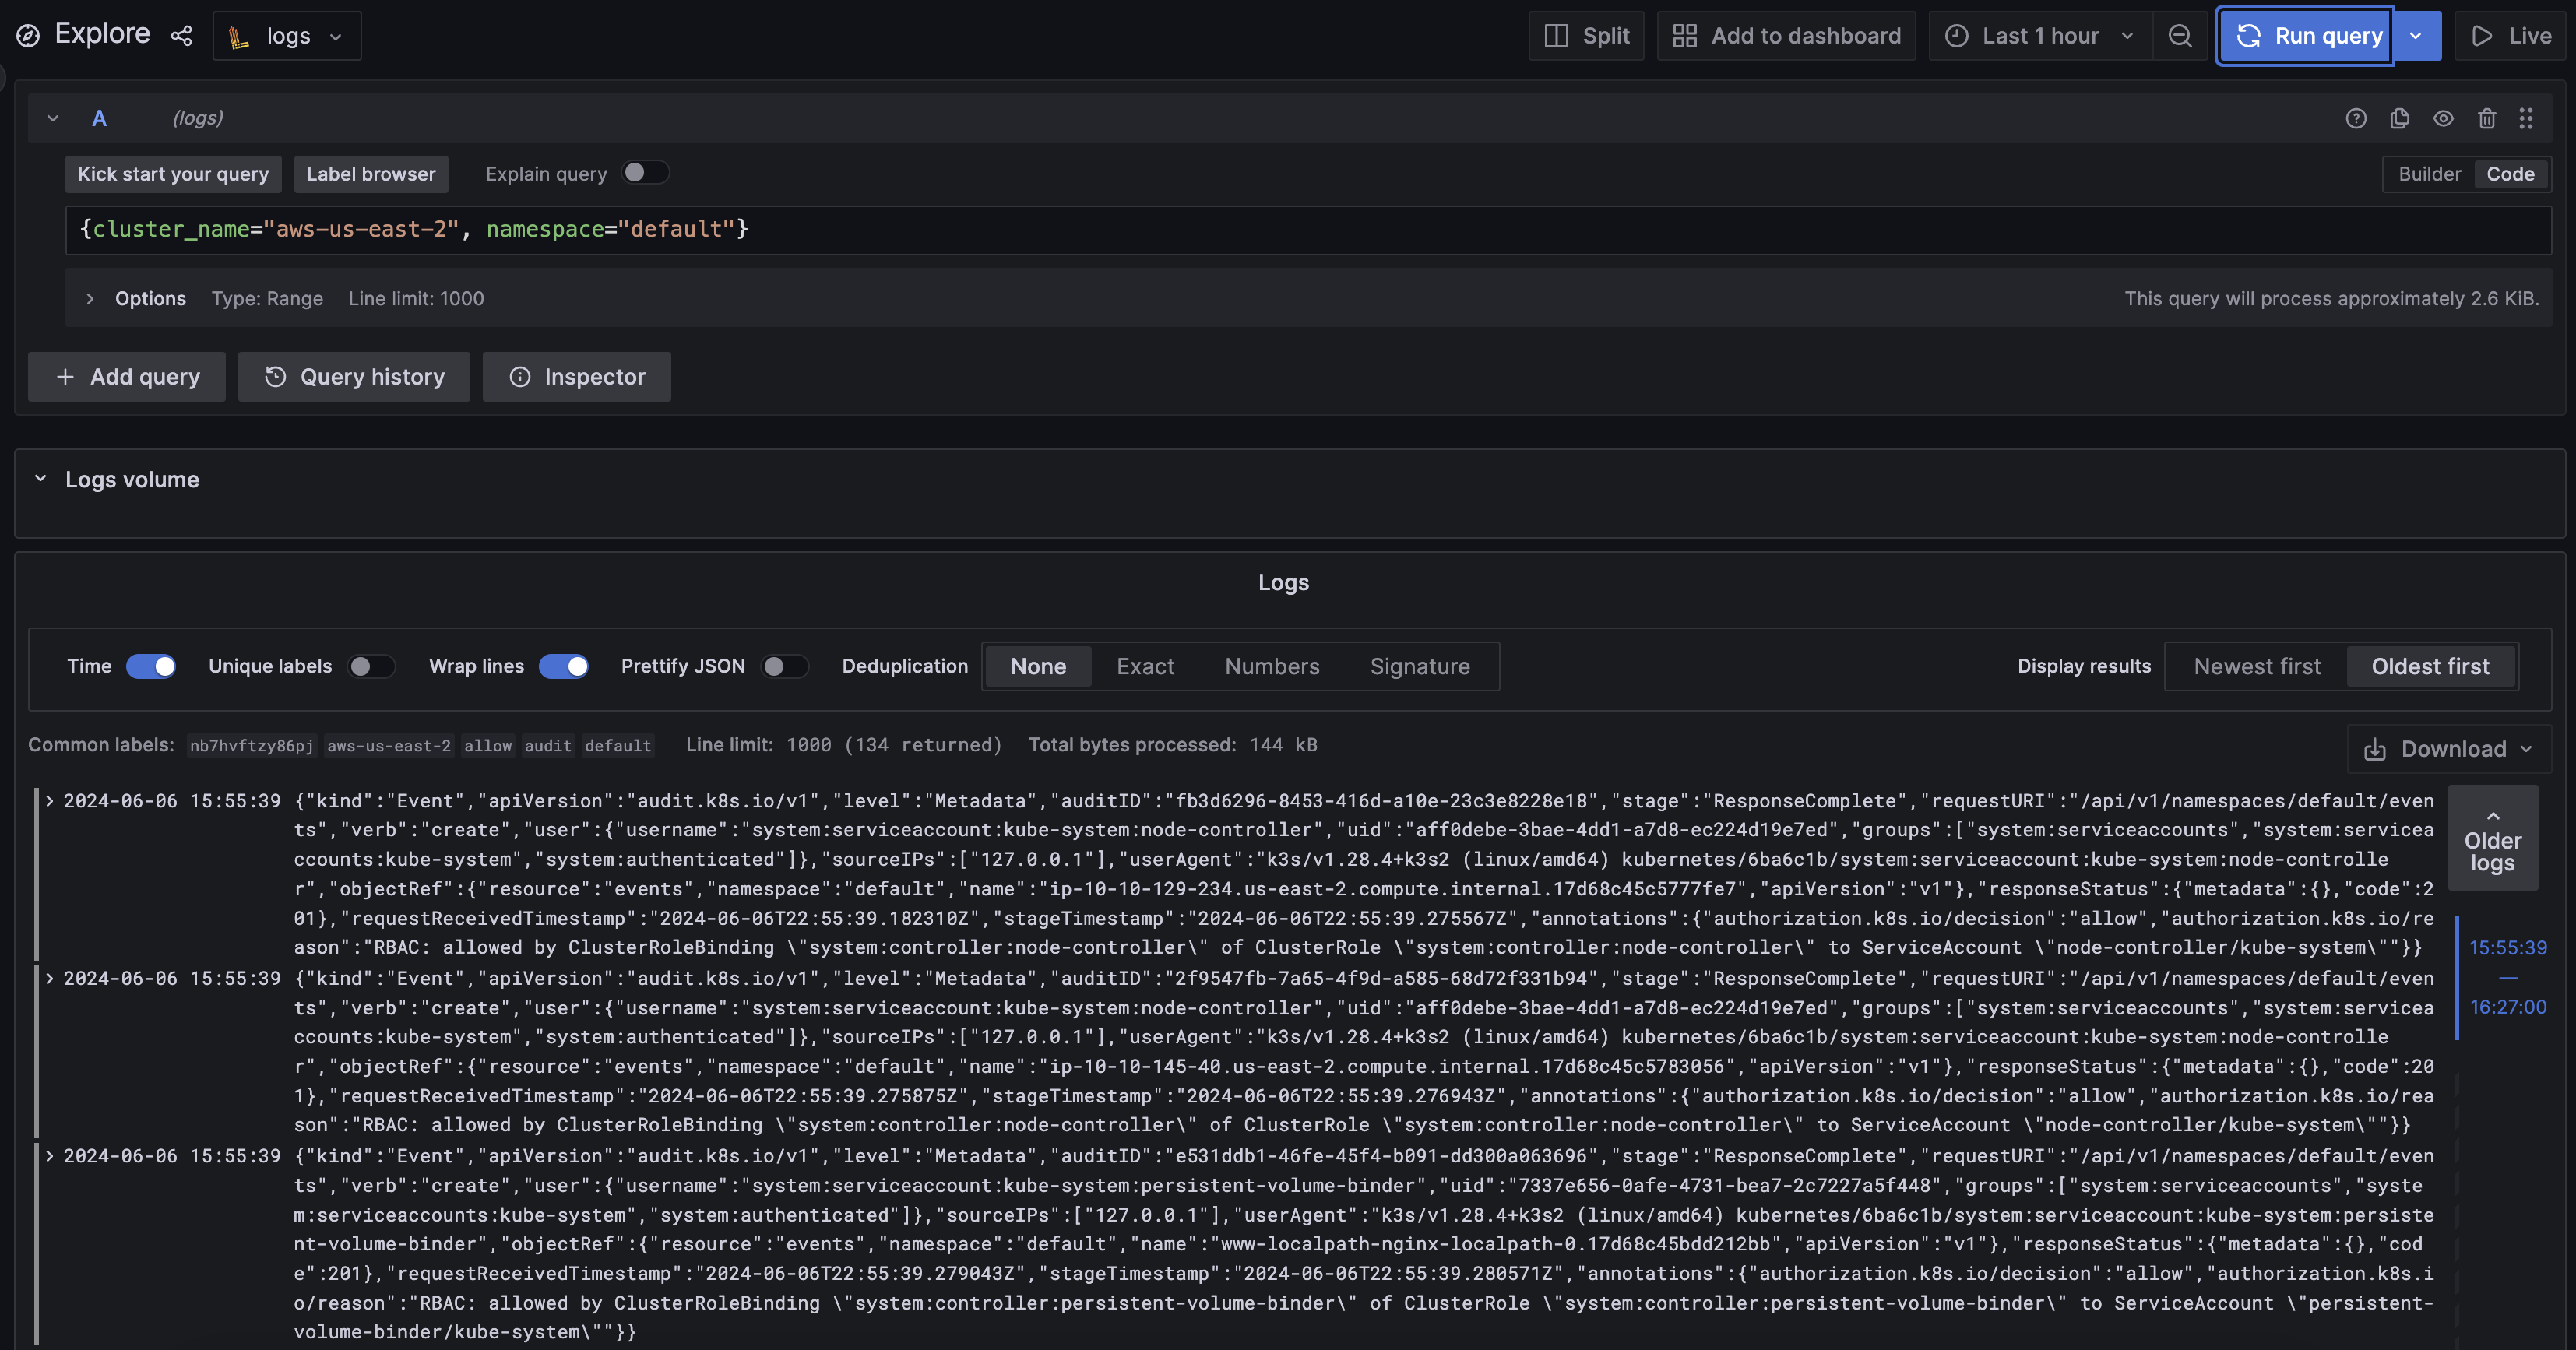2576x1350 pixels.
Task: Select Exact deduplication option
Action: pyautogui.click(x=1145, y=666)
